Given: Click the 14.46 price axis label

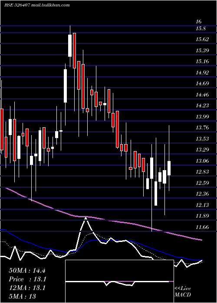Looking at the screenshot, I should 202,95.
